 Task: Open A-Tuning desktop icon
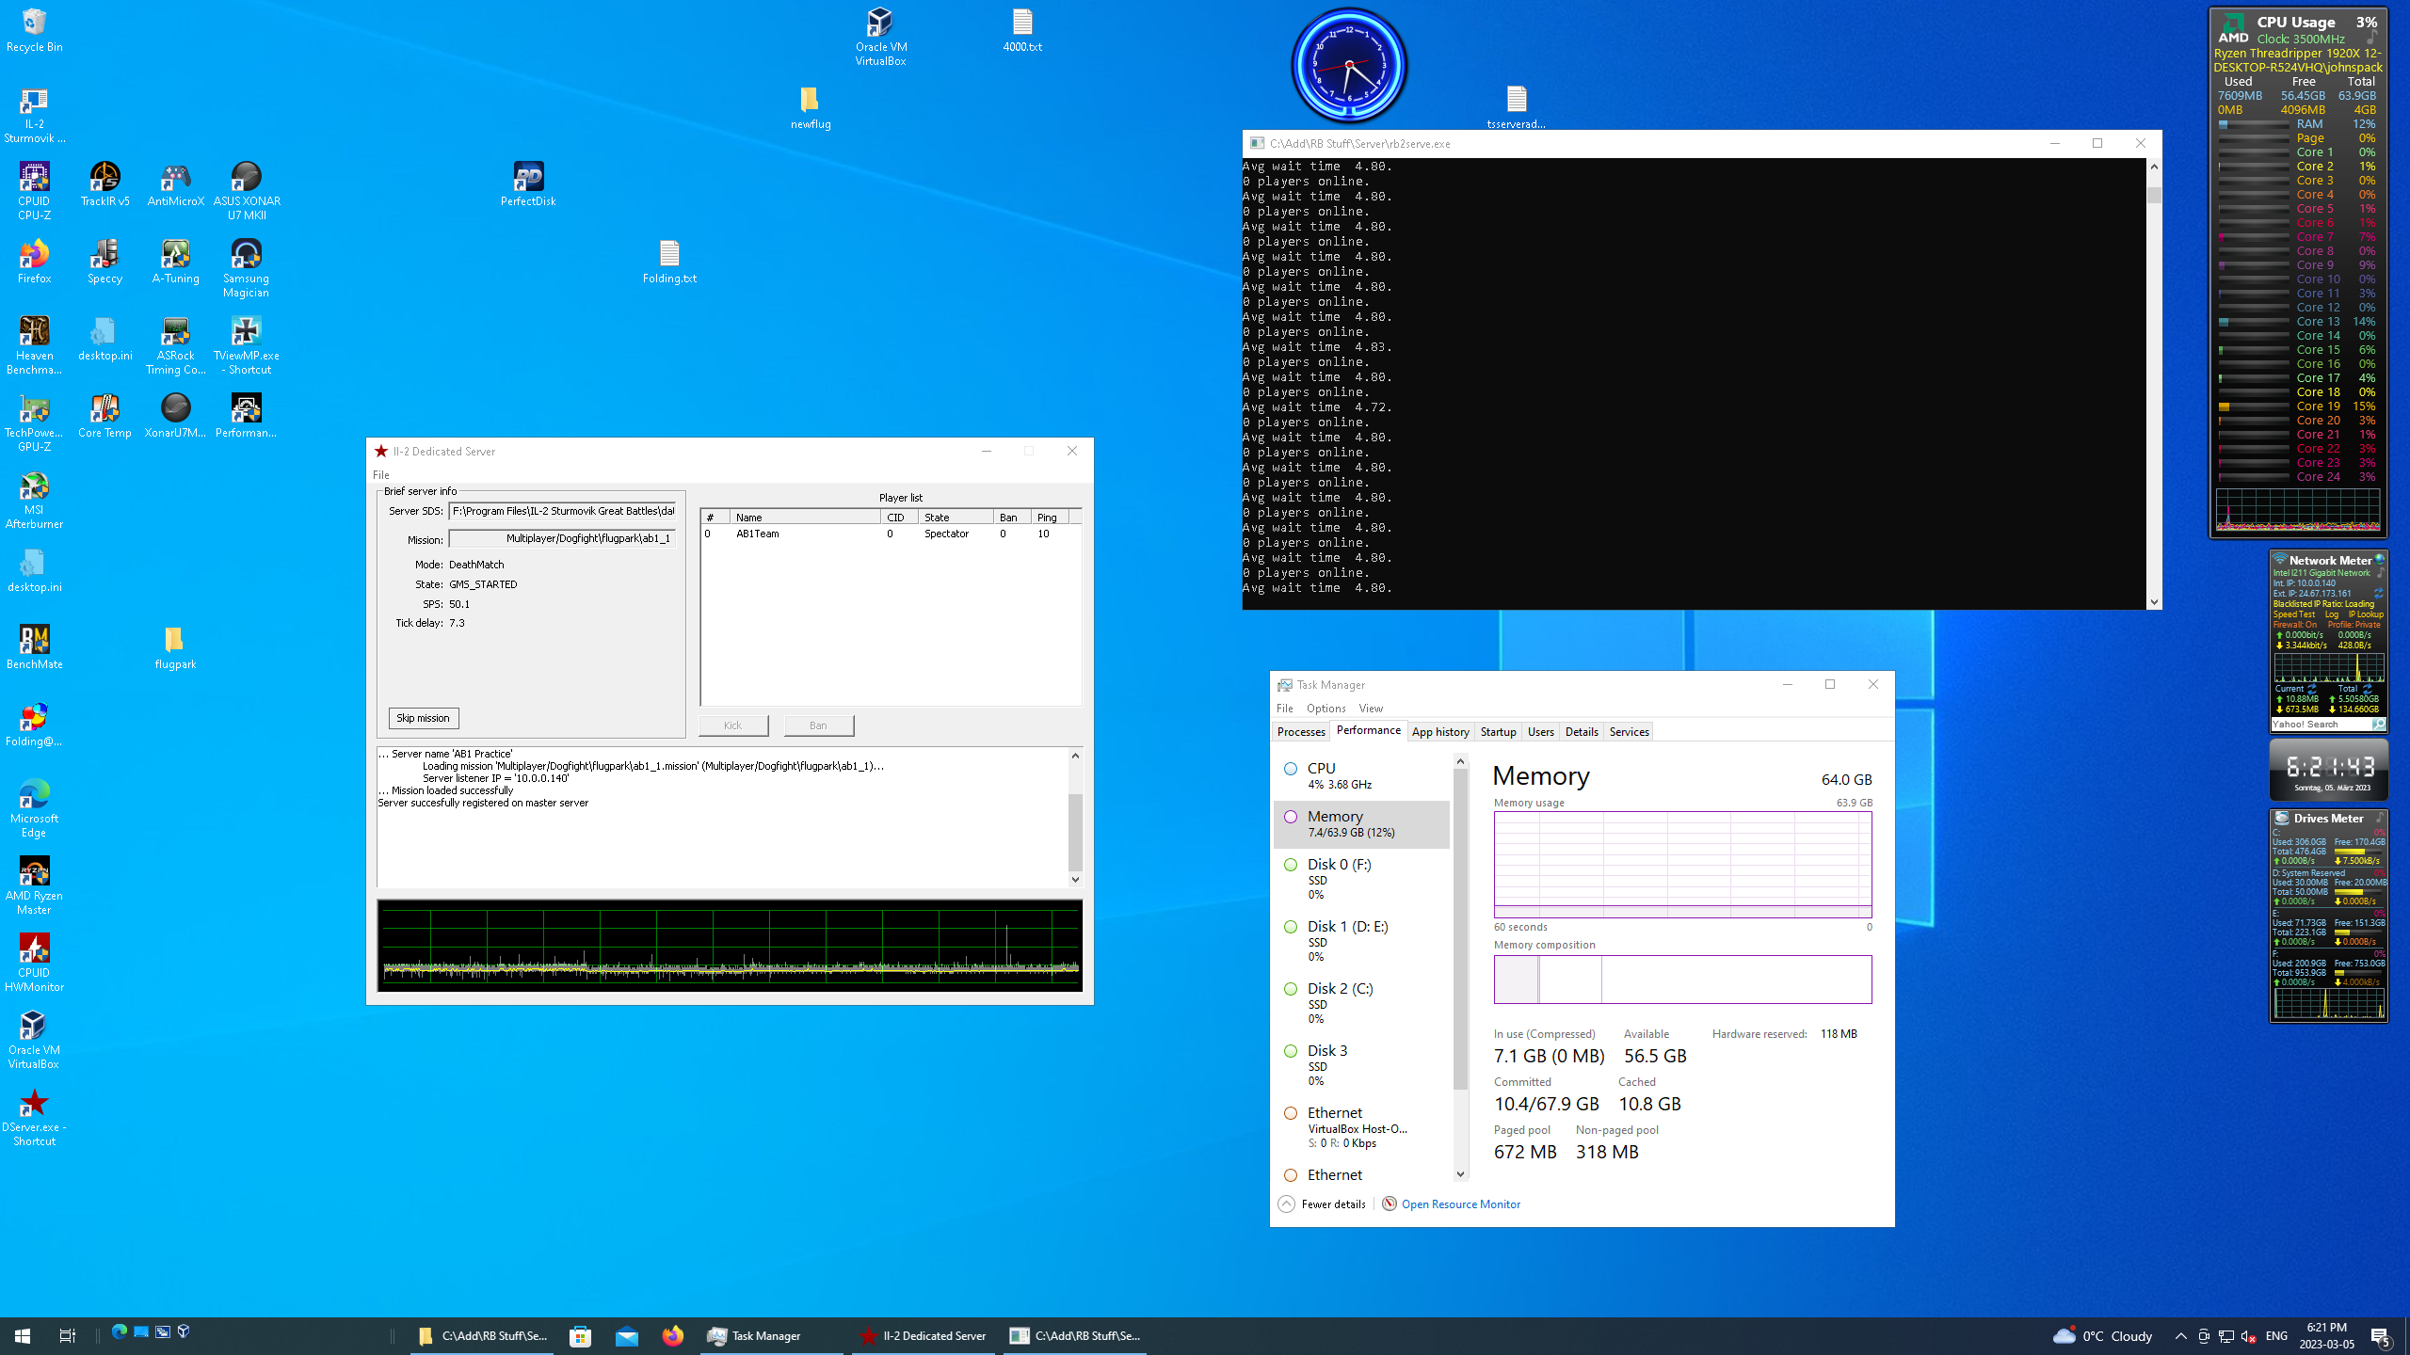175,262
